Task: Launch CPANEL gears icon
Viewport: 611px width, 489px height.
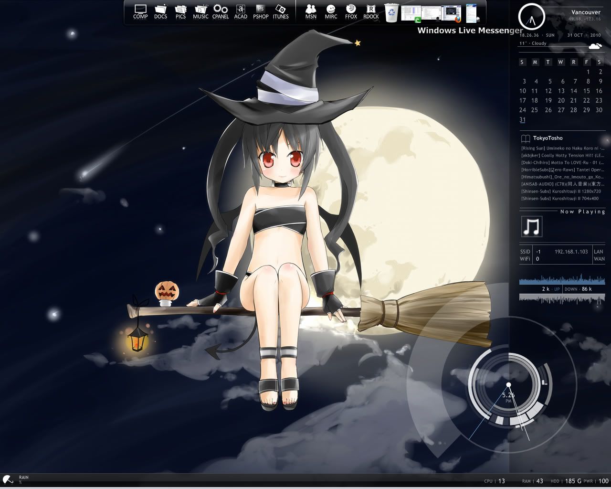Action: point(221,11)
